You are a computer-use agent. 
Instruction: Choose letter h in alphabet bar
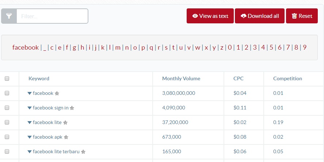82,47
